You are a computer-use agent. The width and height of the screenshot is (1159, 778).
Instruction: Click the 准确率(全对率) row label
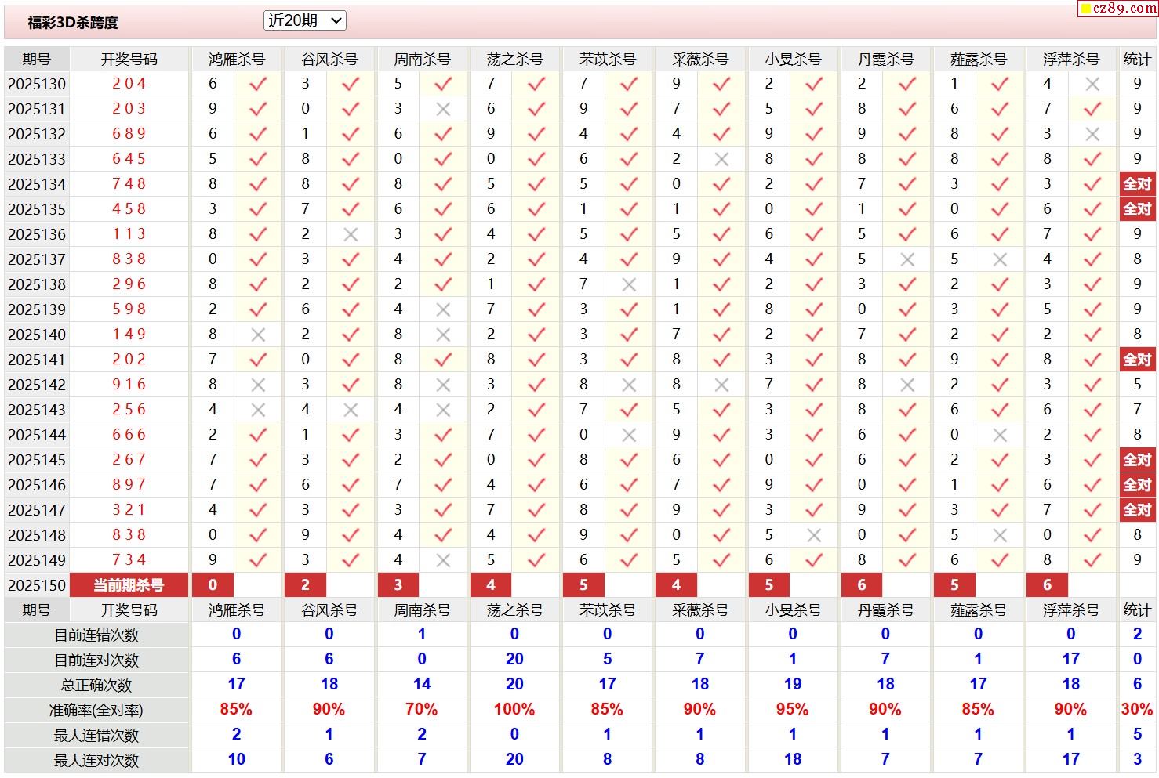point(96,711)
